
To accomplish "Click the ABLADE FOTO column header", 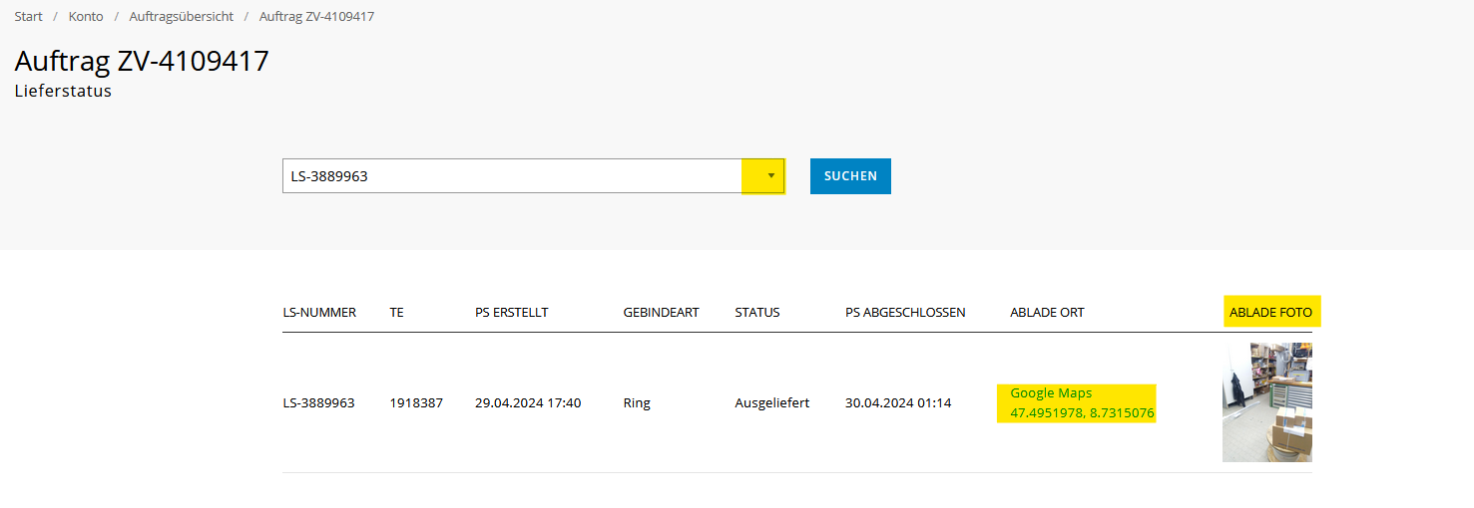I will tap(1271, 312).
